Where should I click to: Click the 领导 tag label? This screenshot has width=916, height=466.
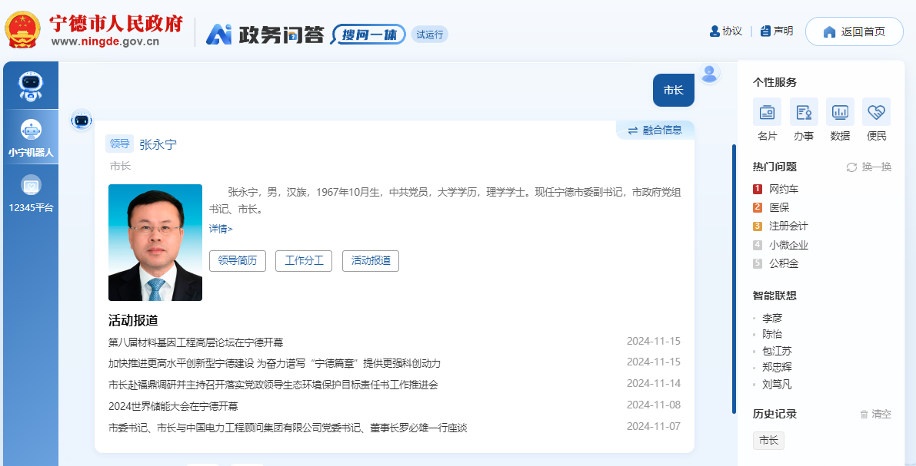coord(120,144)
